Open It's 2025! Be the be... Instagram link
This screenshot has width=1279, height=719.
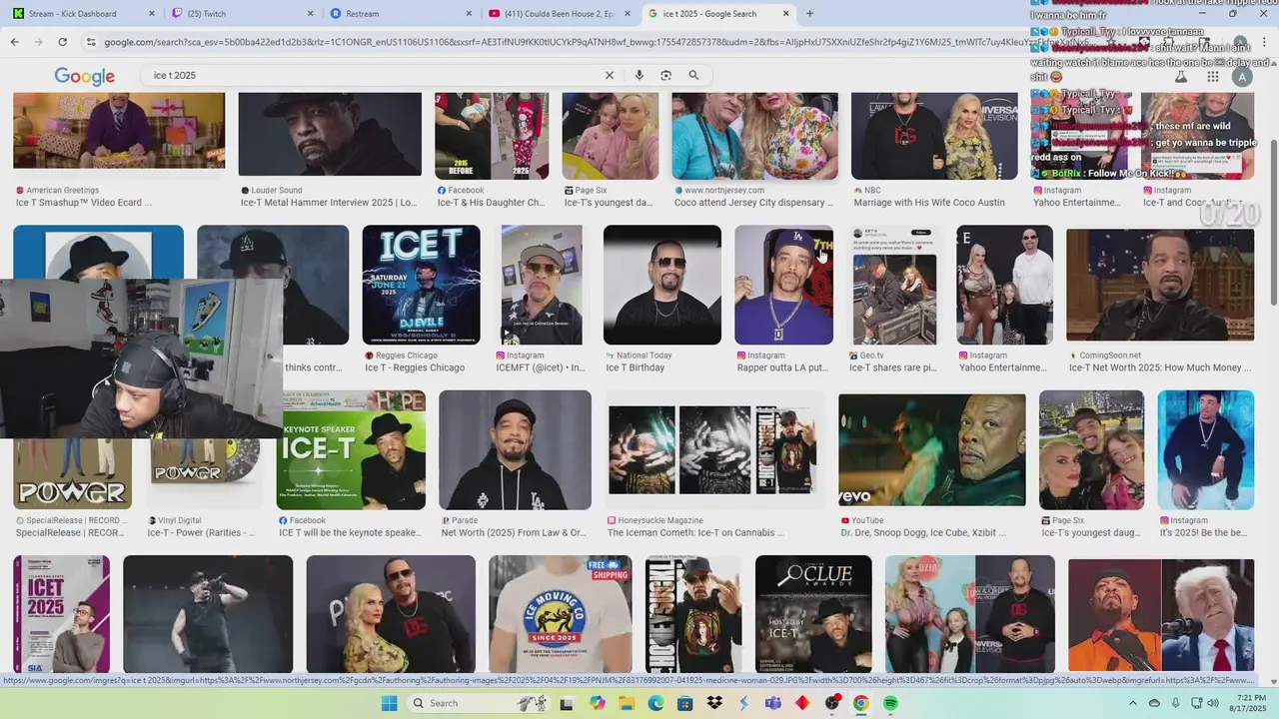click(1203, 533)
